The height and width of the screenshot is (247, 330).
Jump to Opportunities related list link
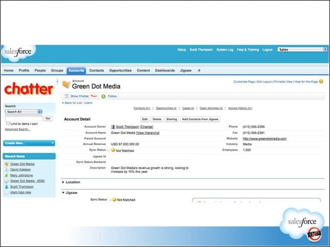point(166,108)
